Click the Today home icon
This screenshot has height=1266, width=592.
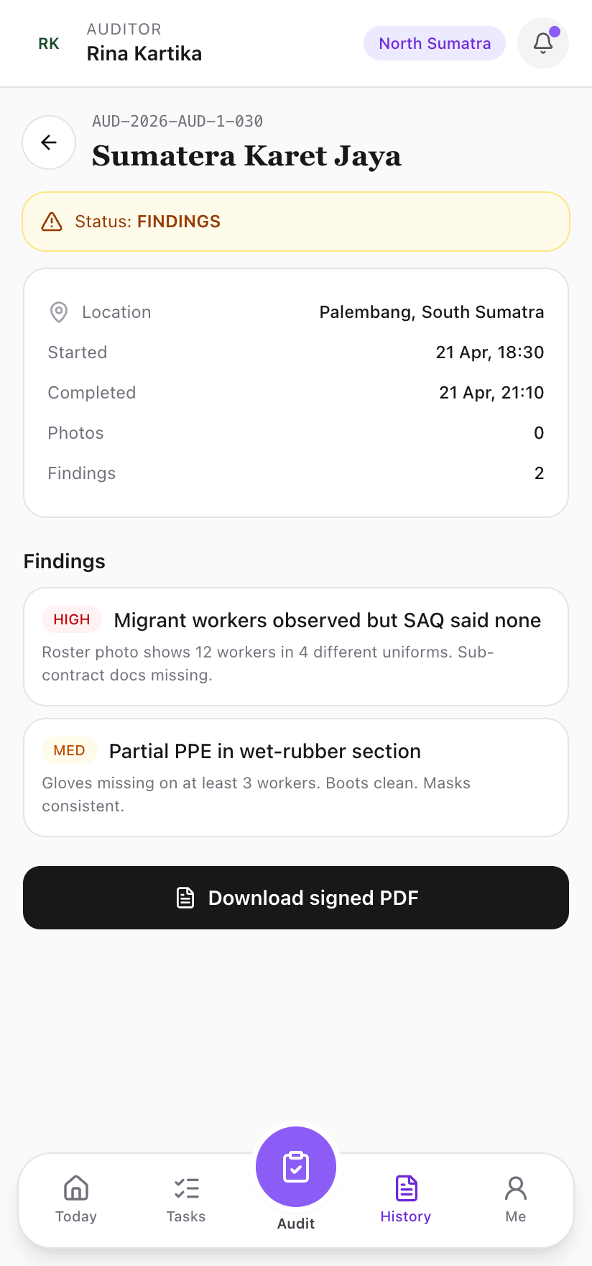pos(76,1188)
